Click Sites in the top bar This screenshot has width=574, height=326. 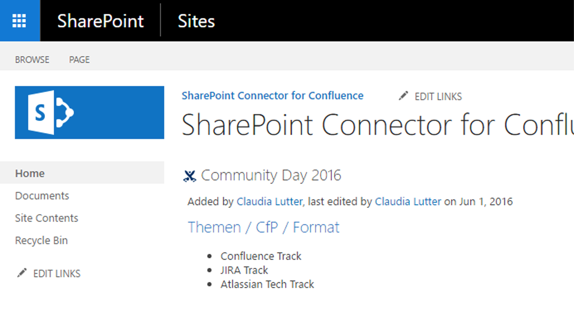(196, 21)
